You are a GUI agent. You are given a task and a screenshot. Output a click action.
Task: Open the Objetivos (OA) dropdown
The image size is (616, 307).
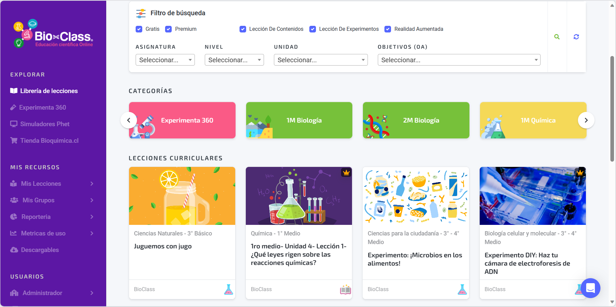[x=459, y=60]
